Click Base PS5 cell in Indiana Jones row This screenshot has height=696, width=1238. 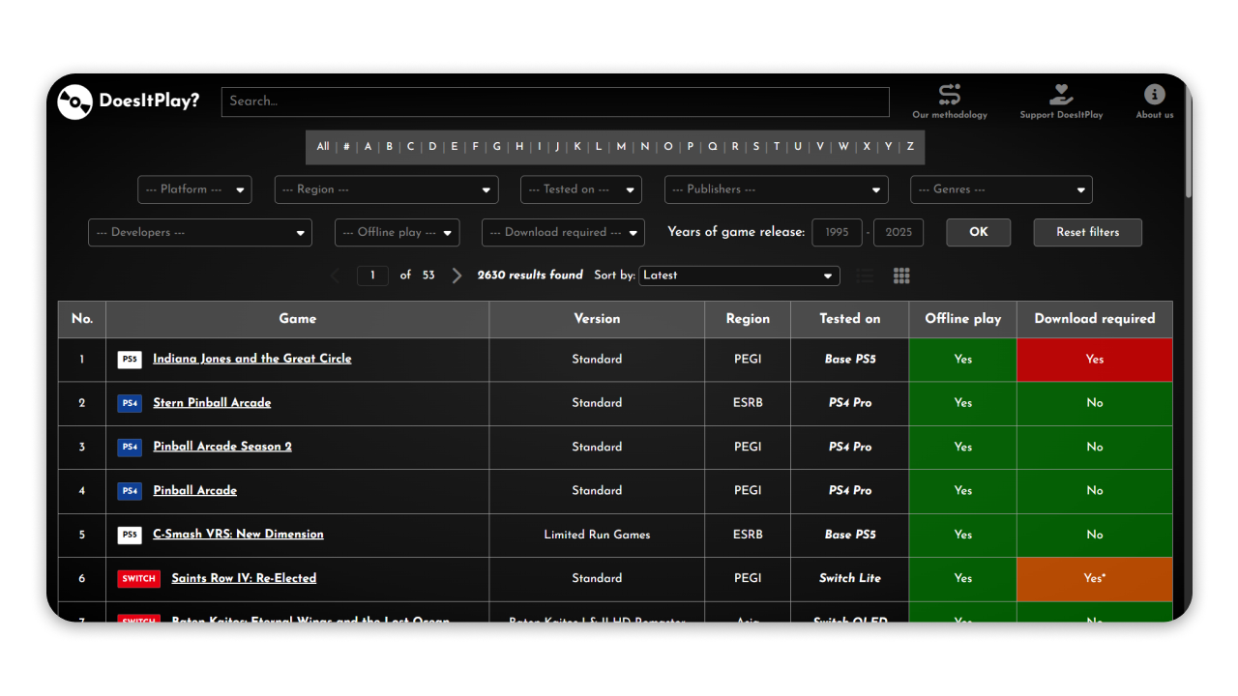(x=850, y=360)
